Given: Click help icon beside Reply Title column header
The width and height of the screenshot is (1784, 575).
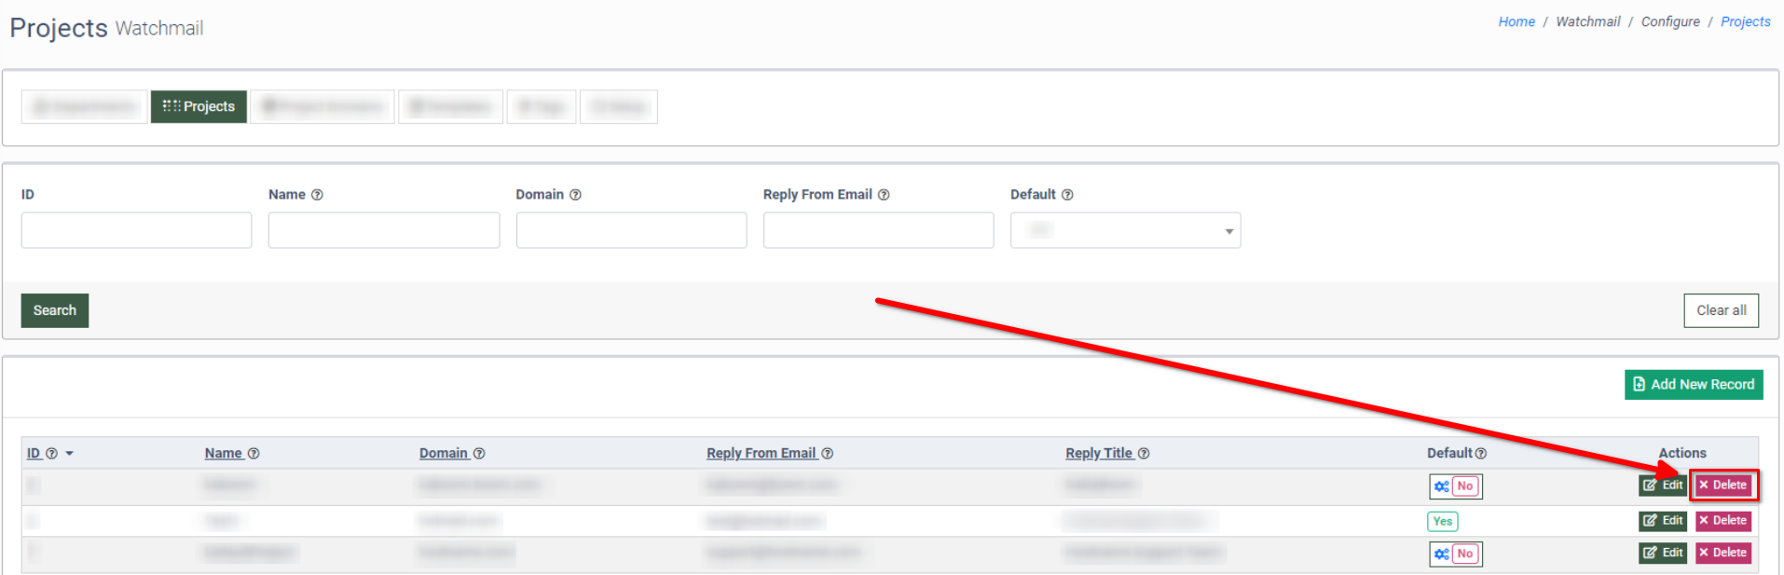Looking at the screenshot, I should tap(1144, 454).
